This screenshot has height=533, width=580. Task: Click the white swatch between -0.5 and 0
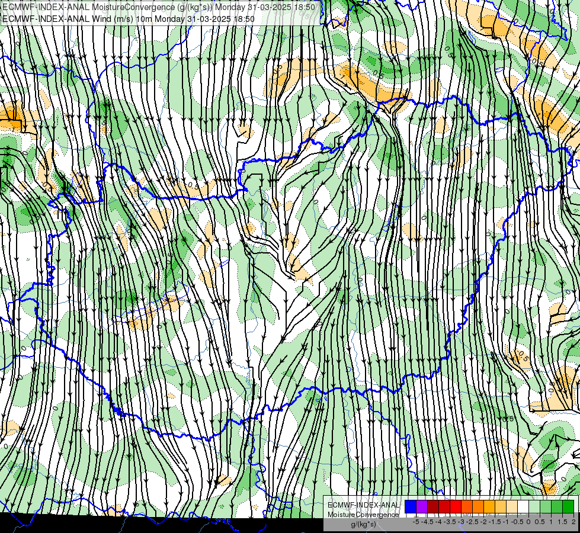pos(523,507)
